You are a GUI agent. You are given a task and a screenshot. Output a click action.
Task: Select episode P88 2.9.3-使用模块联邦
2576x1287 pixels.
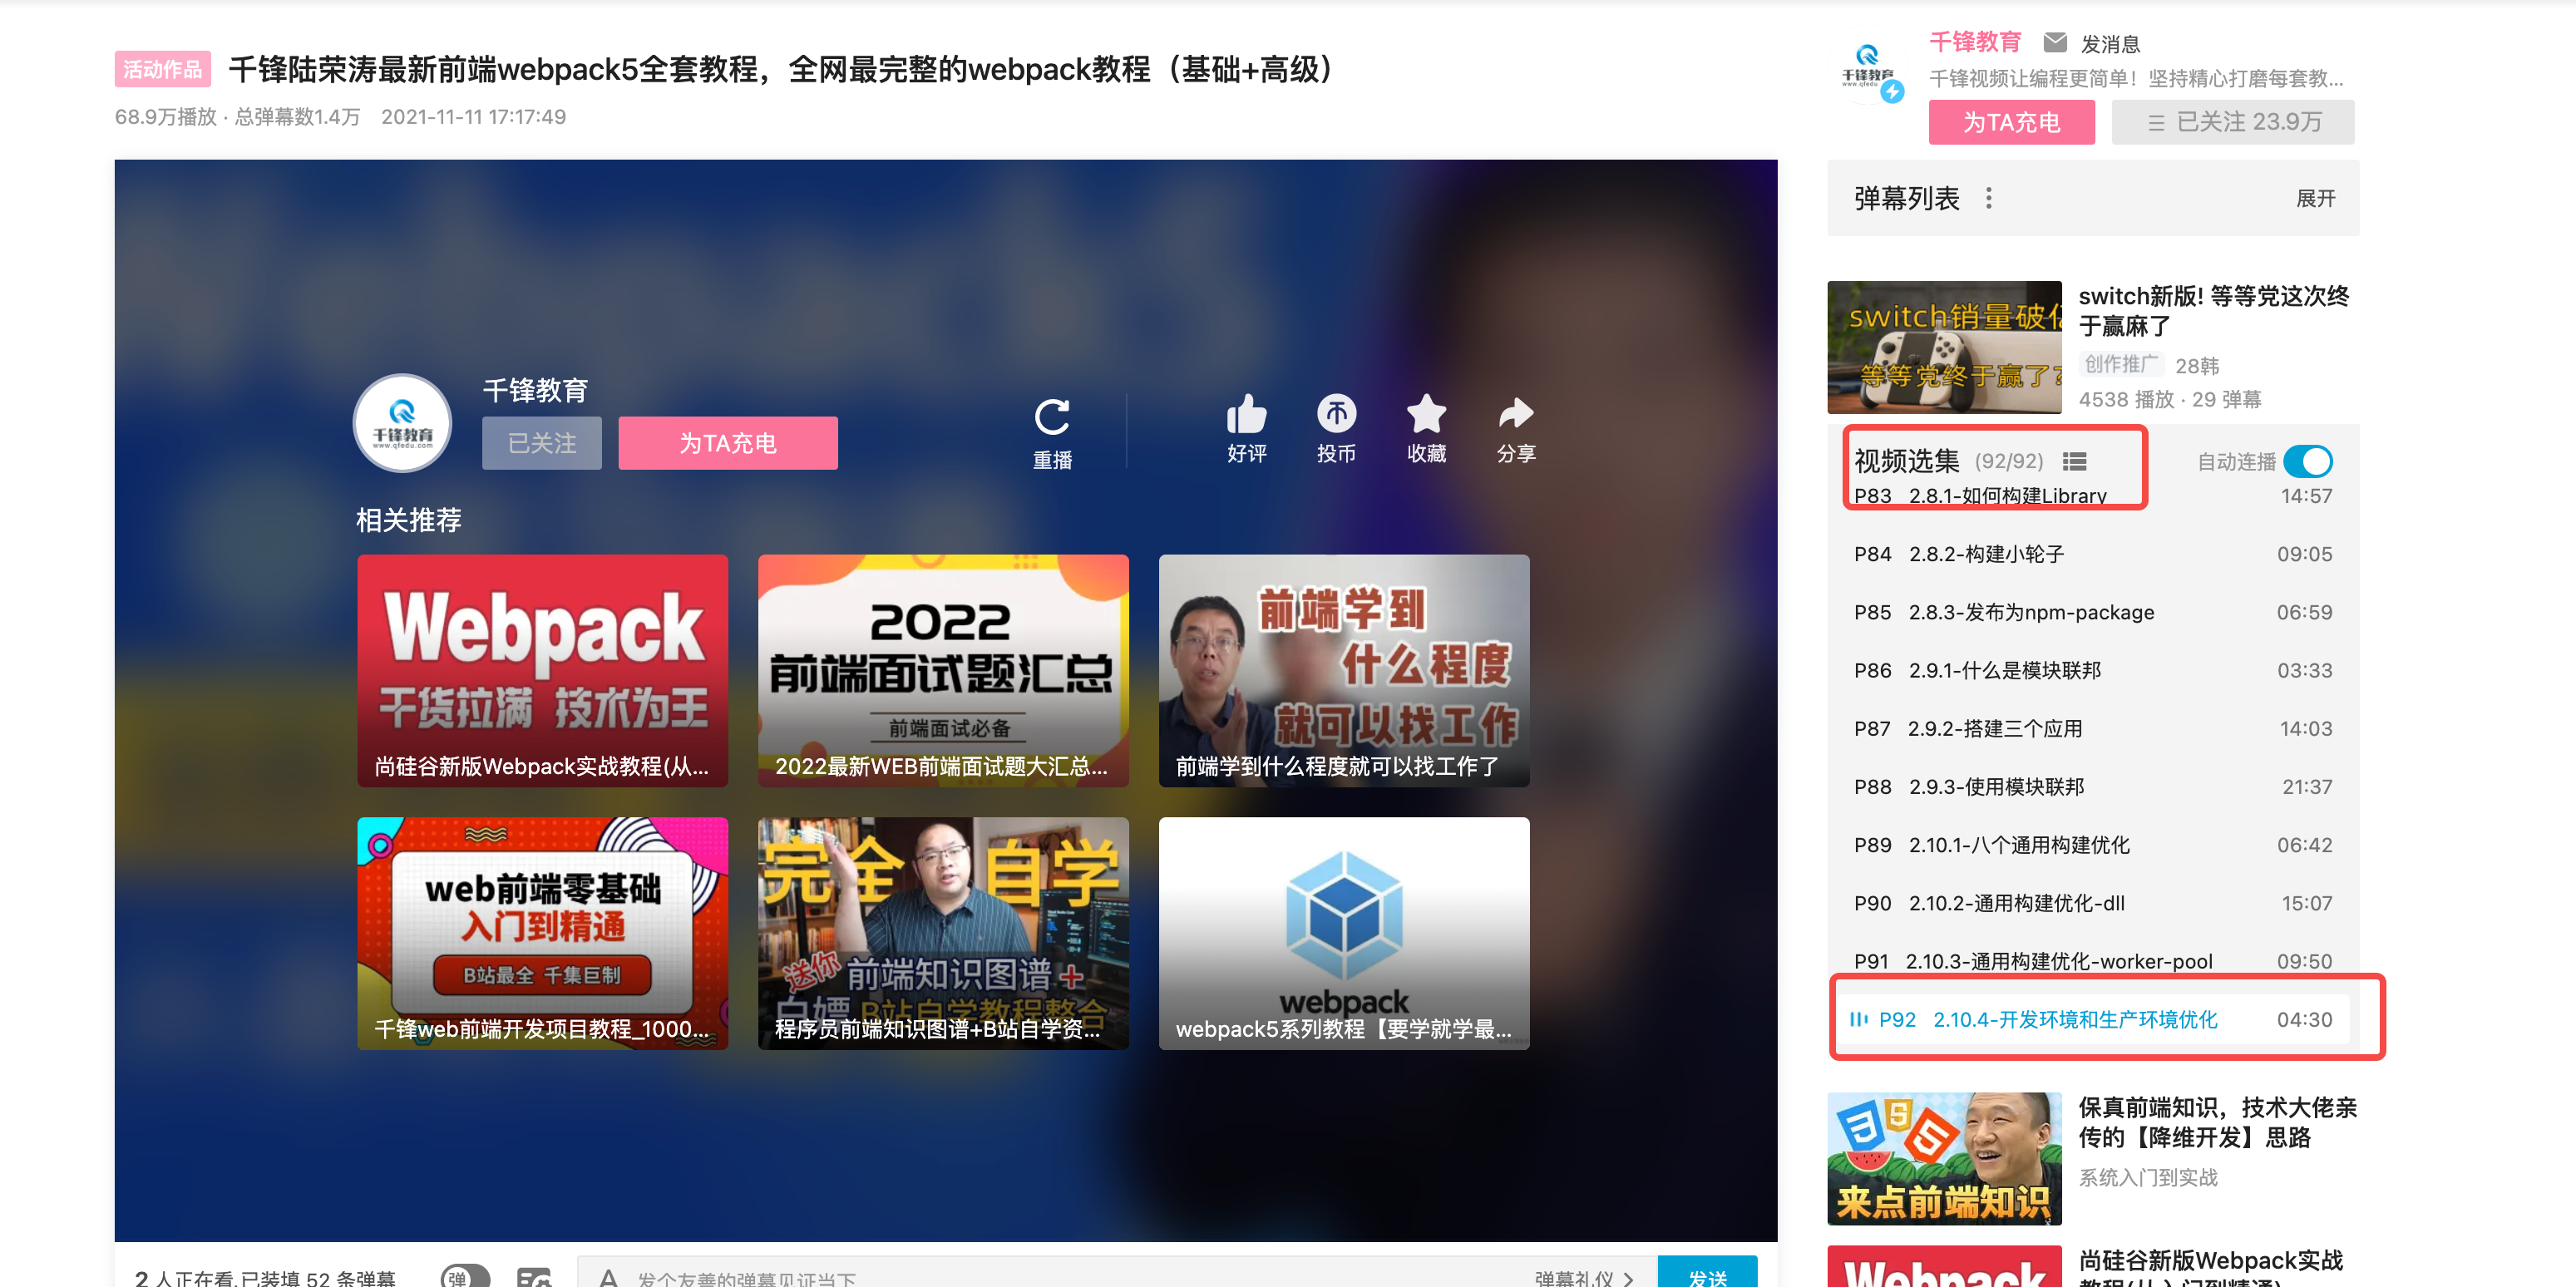(x=2092, y=786)
